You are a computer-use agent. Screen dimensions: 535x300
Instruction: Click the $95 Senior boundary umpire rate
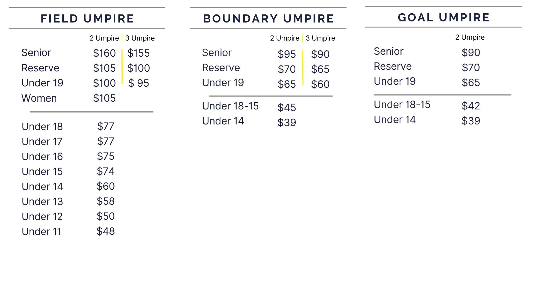point(287,54)
